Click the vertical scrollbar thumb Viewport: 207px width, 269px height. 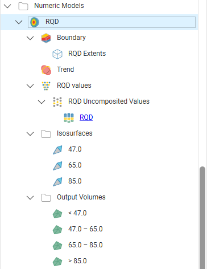click(202, 218)
